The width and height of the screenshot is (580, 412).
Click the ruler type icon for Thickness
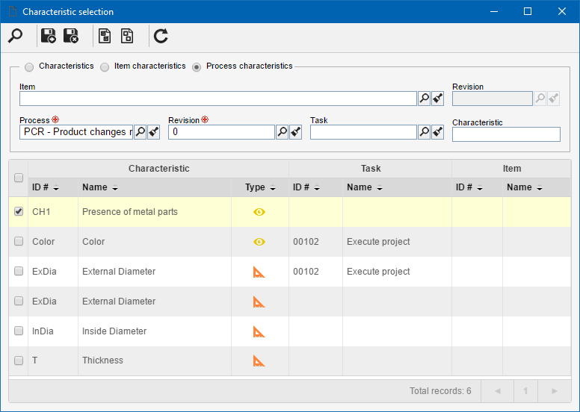pyautogui.click(x=259, y=360)
